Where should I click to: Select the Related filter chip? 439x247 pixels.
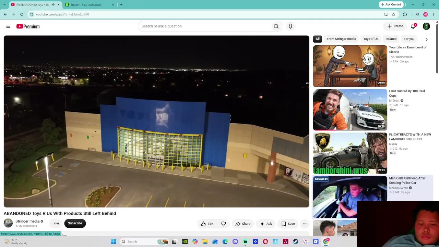pos(391,39)
